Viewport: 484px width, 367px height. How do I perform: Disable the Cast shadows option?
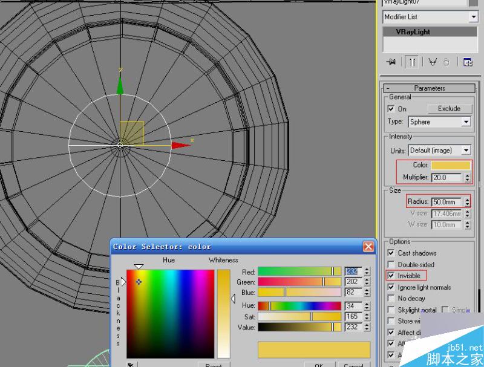click(391, 253)
